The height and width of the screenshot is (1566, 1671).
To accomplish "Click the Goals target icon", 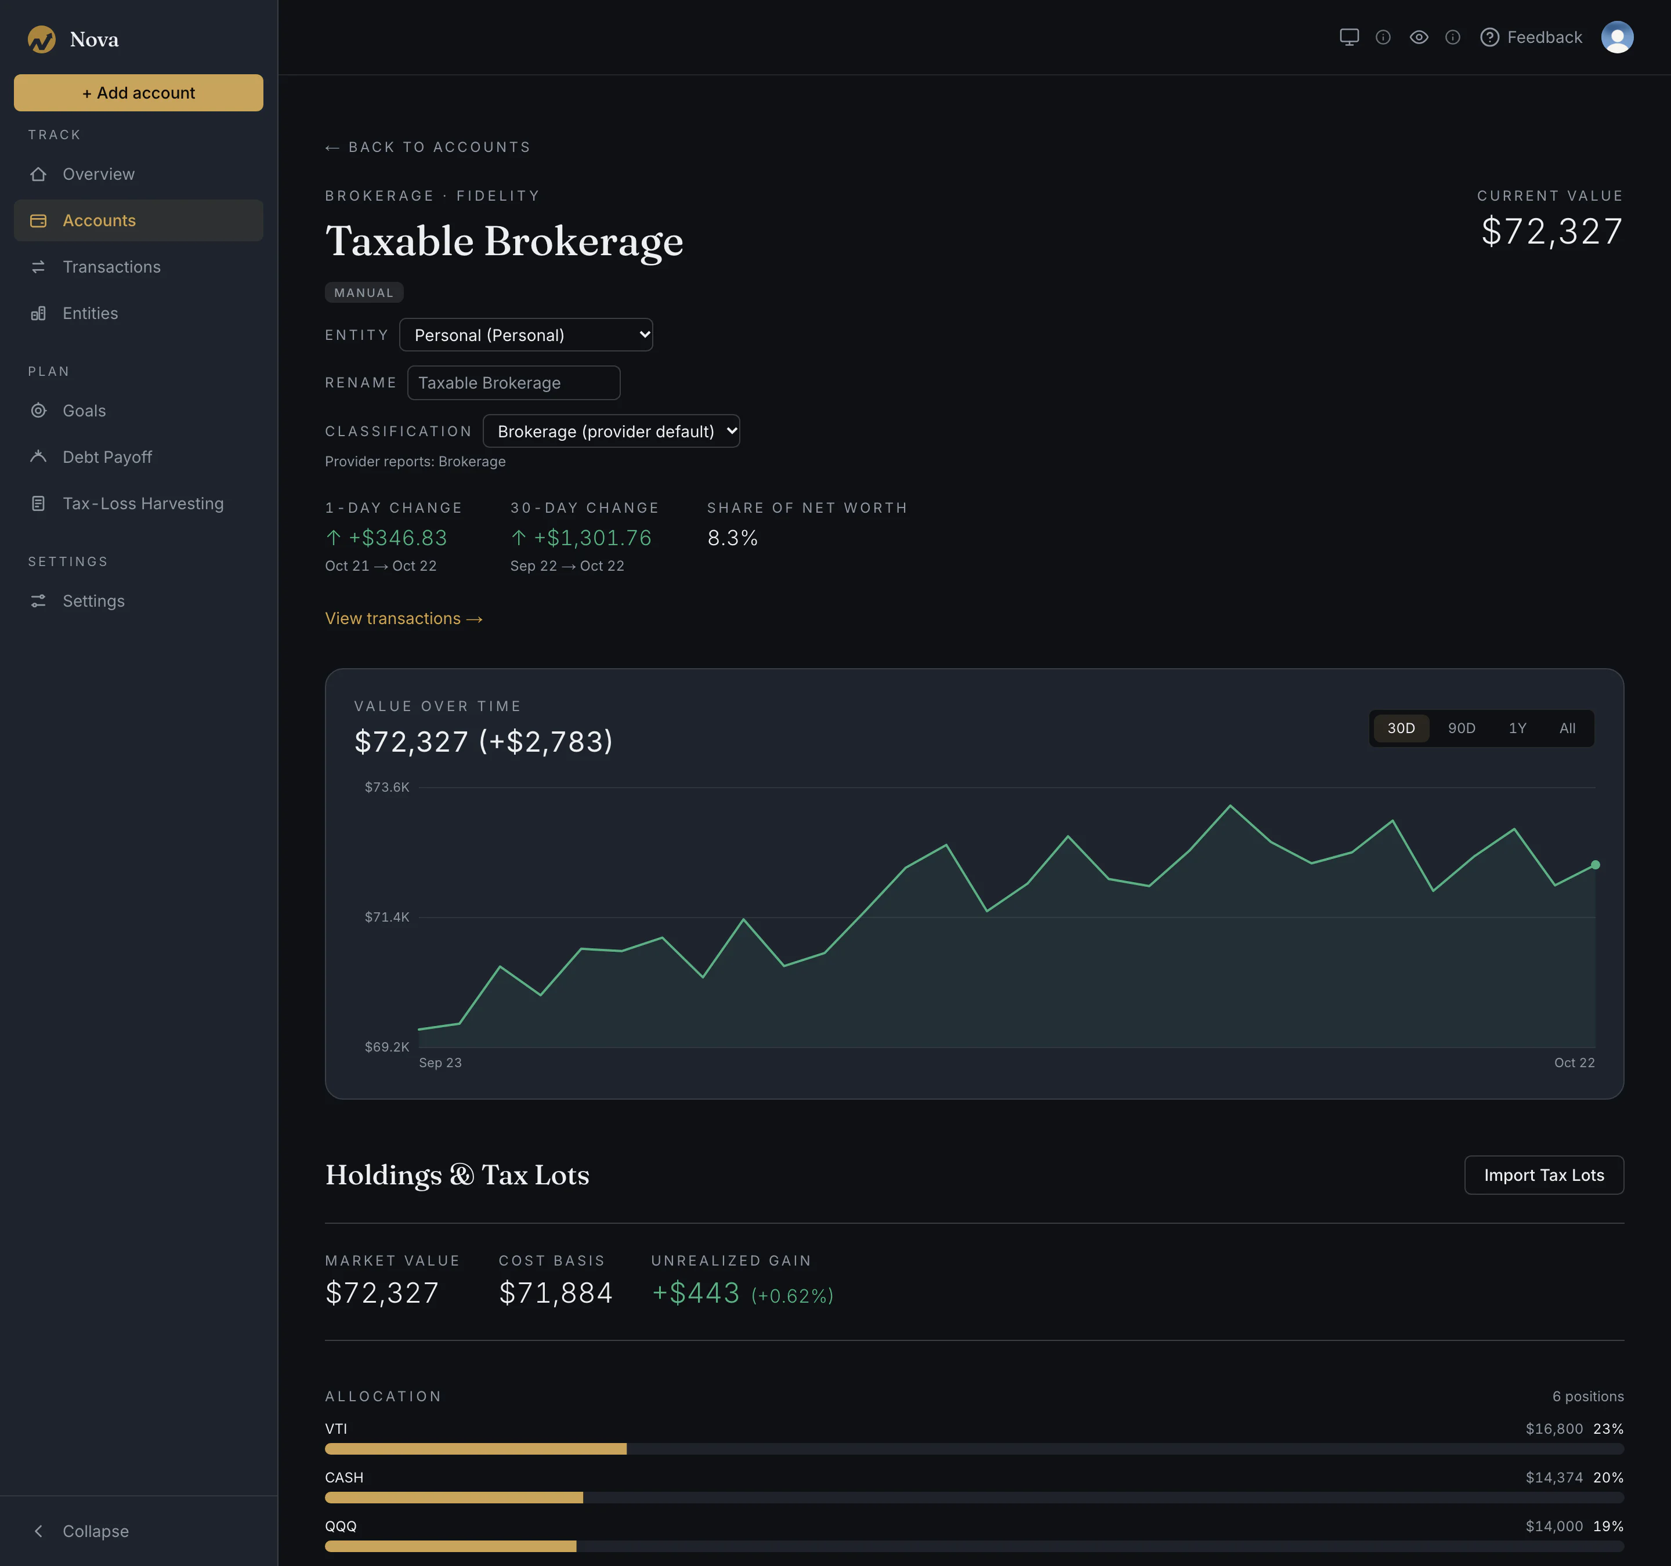I will (38, 411).
